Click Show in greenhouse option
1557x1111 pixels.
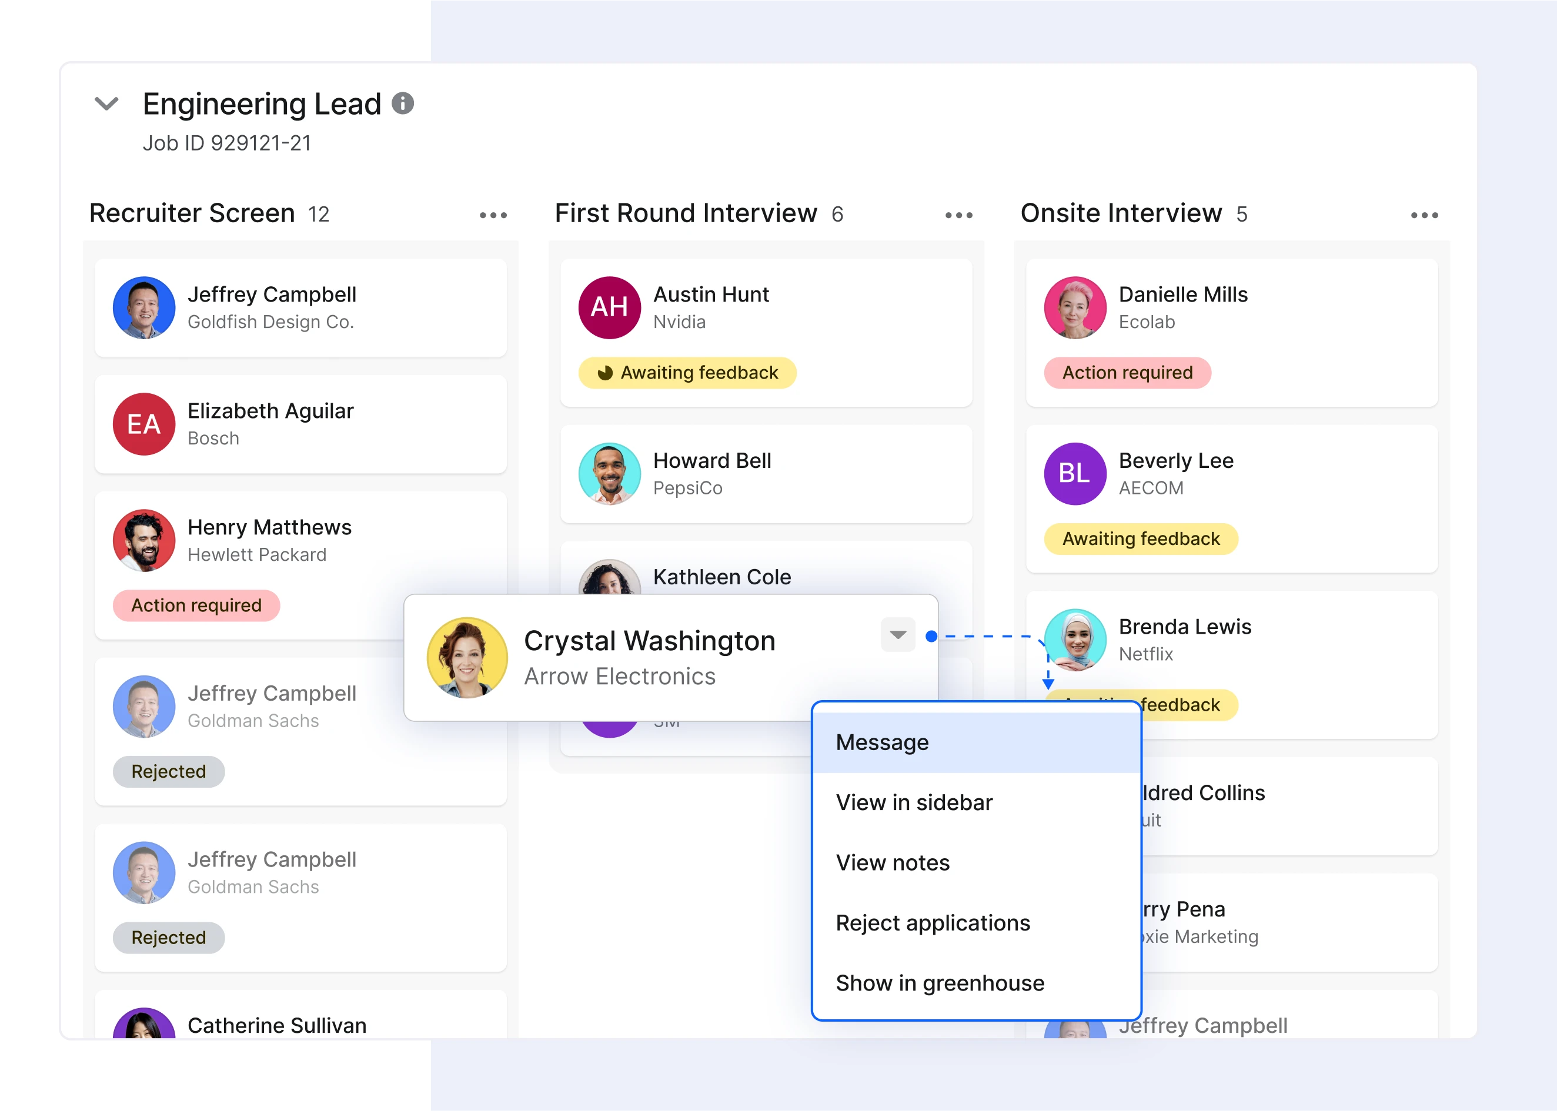939,983
